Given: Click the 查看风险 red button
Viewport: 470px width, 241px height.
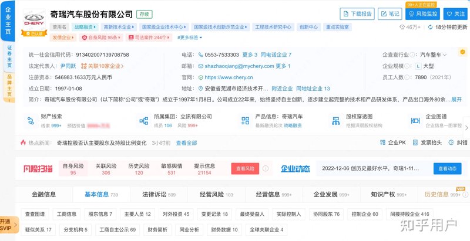Looking at the screenshot, I should [x=245, y=169].
